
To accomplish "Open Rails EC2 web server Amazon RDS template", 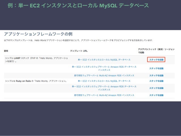I will point(104,88).
